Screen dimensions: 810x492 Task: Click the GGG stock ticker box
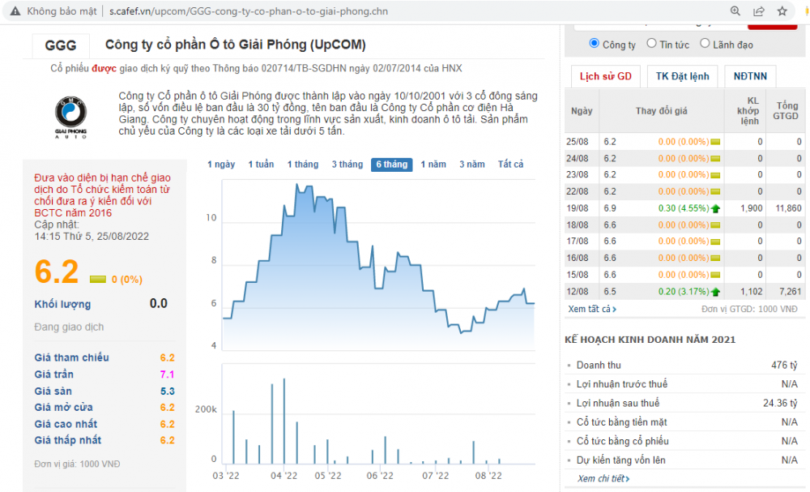tap(60, 45)
